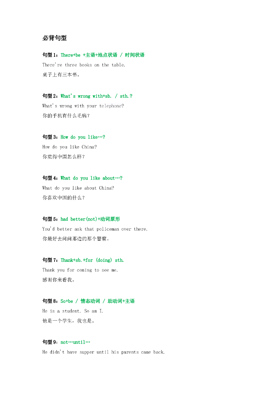Click the 句型2 What's wrong with heading

point(87,96)
